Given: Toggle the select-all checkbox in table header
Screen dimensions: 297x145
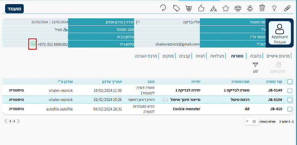Looking at the screenshot, I should [290, 82].
